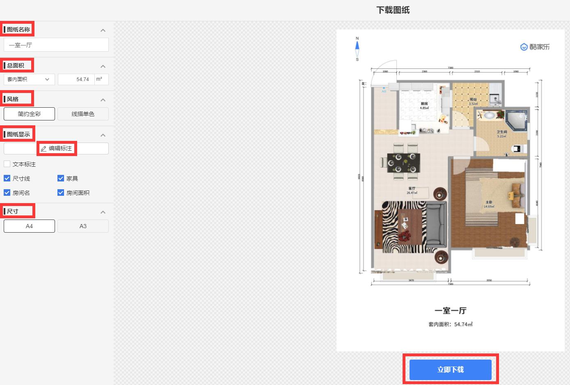
Task: Uncheck the 房间面积 checkbox
Action: (61, 192)
